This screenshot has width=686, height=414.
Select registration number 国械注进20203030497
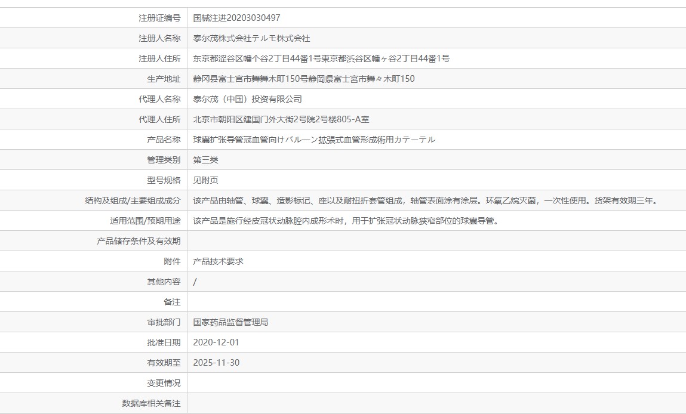point(236,18)
